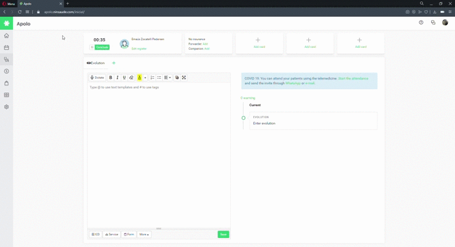455x247 pixels.
Task: Pause the attendance timer
Action: click(x=92, y=47)
